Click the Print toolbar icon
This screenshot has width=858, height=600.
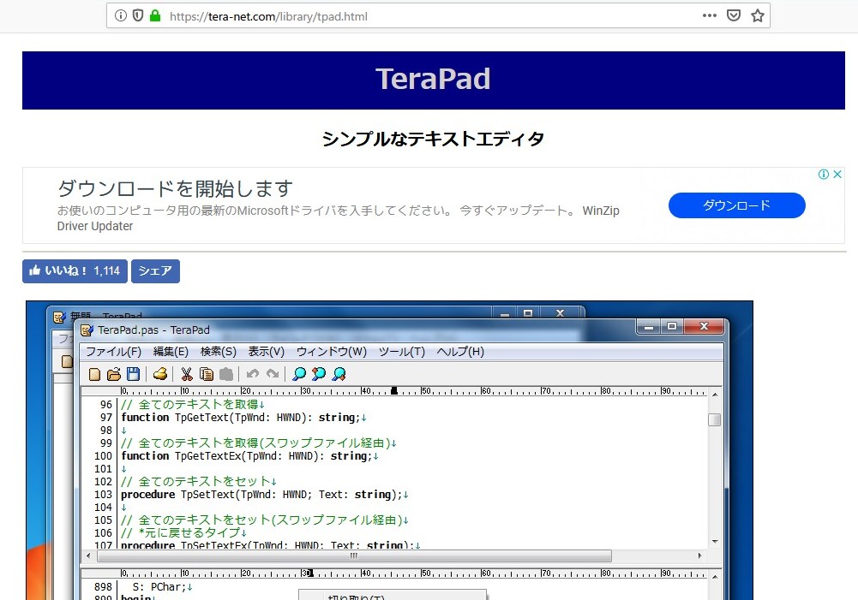(160, 374)
